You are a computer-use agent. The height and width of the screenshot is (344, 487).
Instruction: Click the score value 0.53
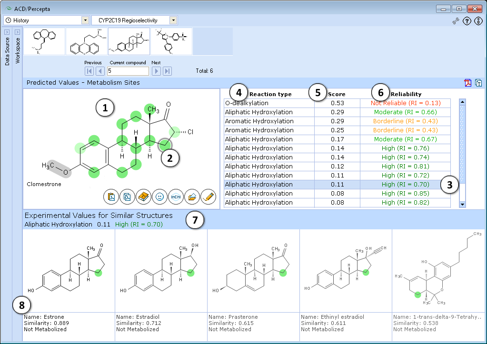(338, 103)
